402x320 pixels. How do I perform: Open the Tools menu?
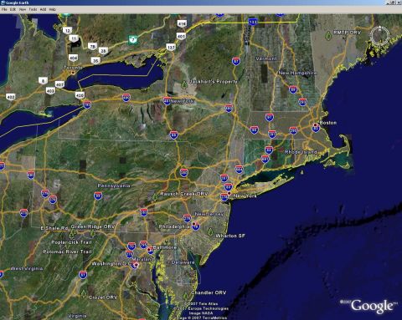(33, 9)
